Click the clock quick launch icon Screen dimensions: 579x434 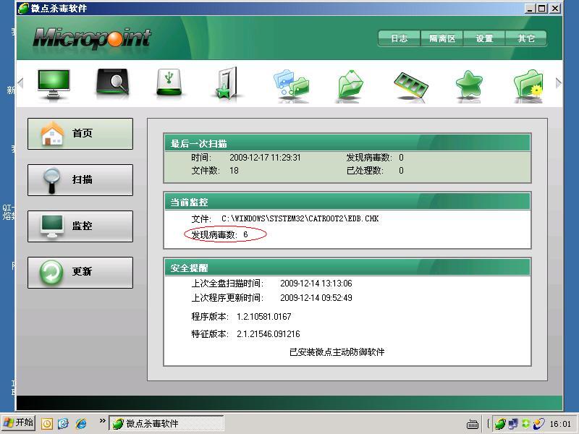[47, 423]
